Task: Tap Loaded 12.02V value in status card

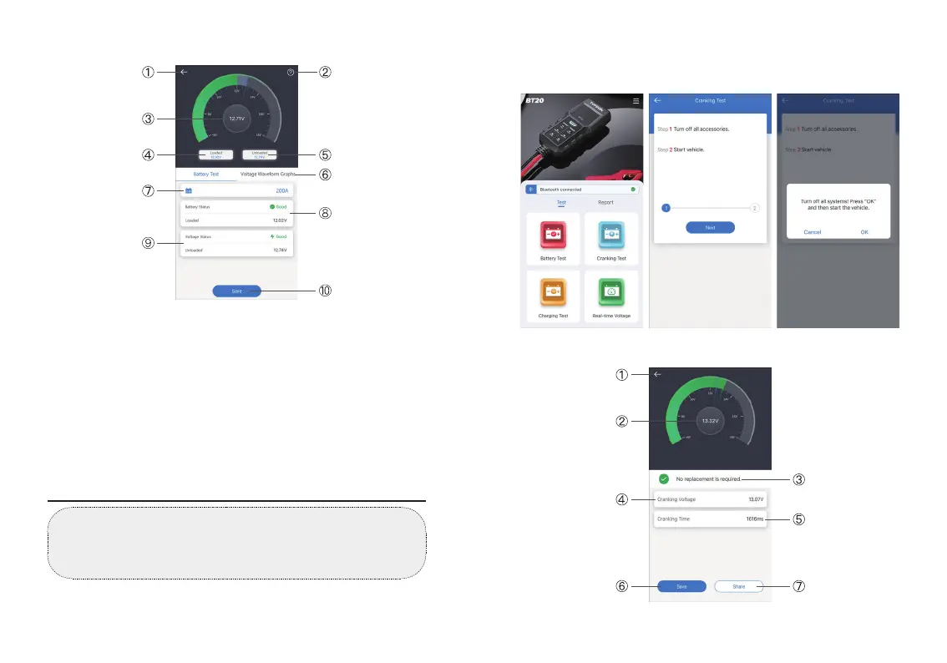Action: click(280, 220)
